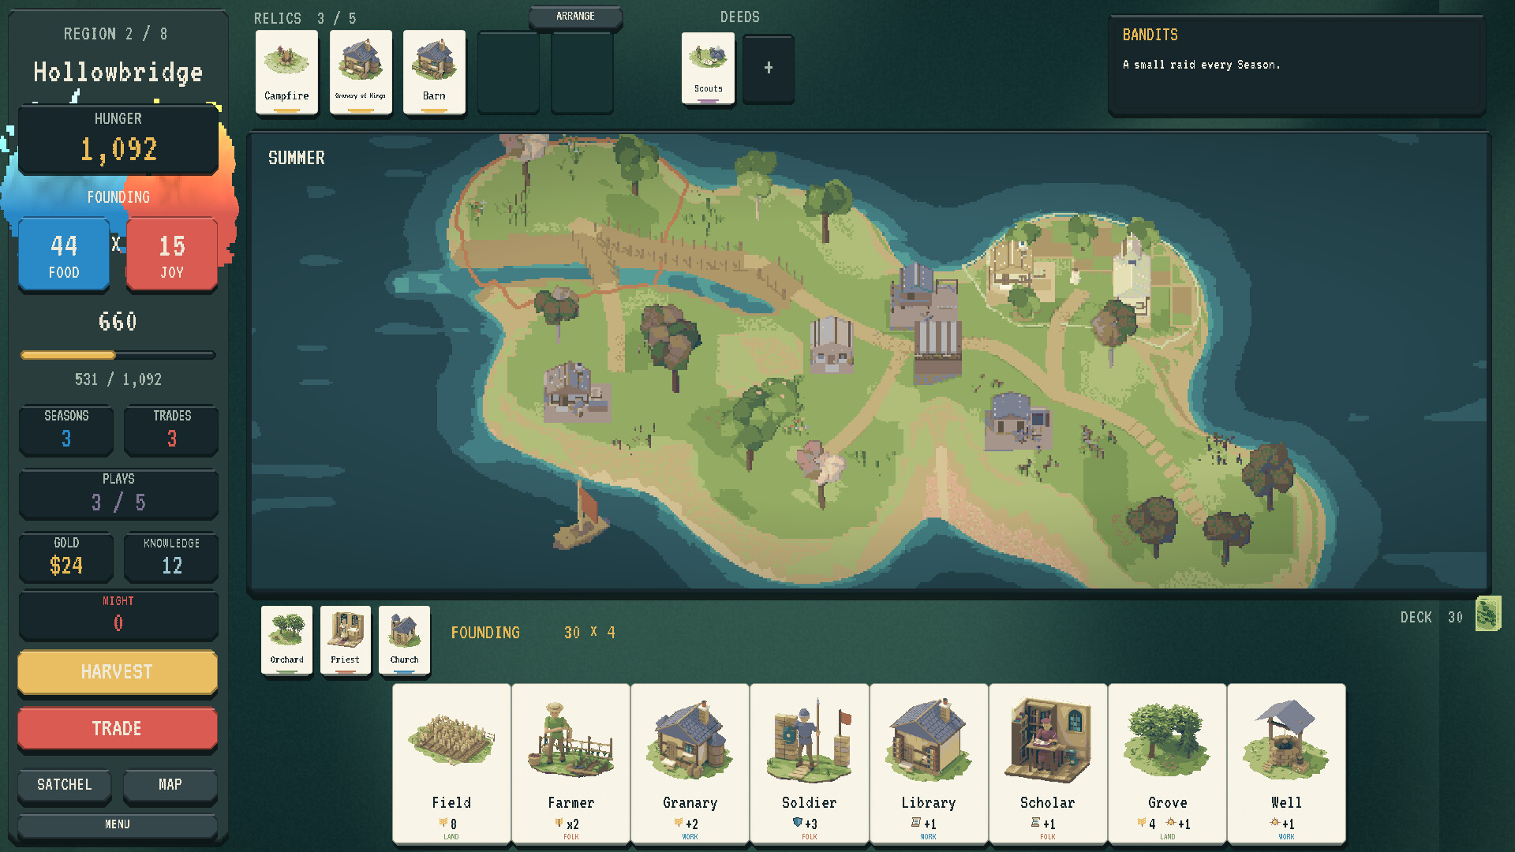Pick the Farmer card from hand
Viewport: 1515px width, 852px height.
click(570, 763)
